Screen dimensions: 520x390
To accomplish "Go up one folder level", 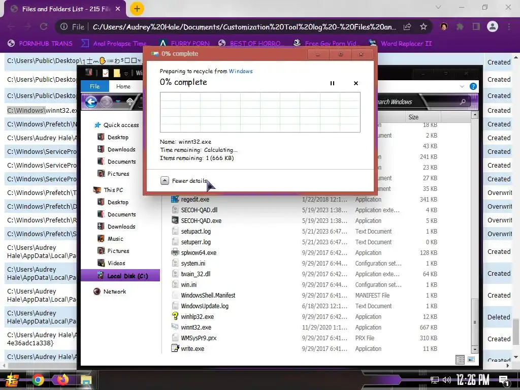I will coord(129,102).
